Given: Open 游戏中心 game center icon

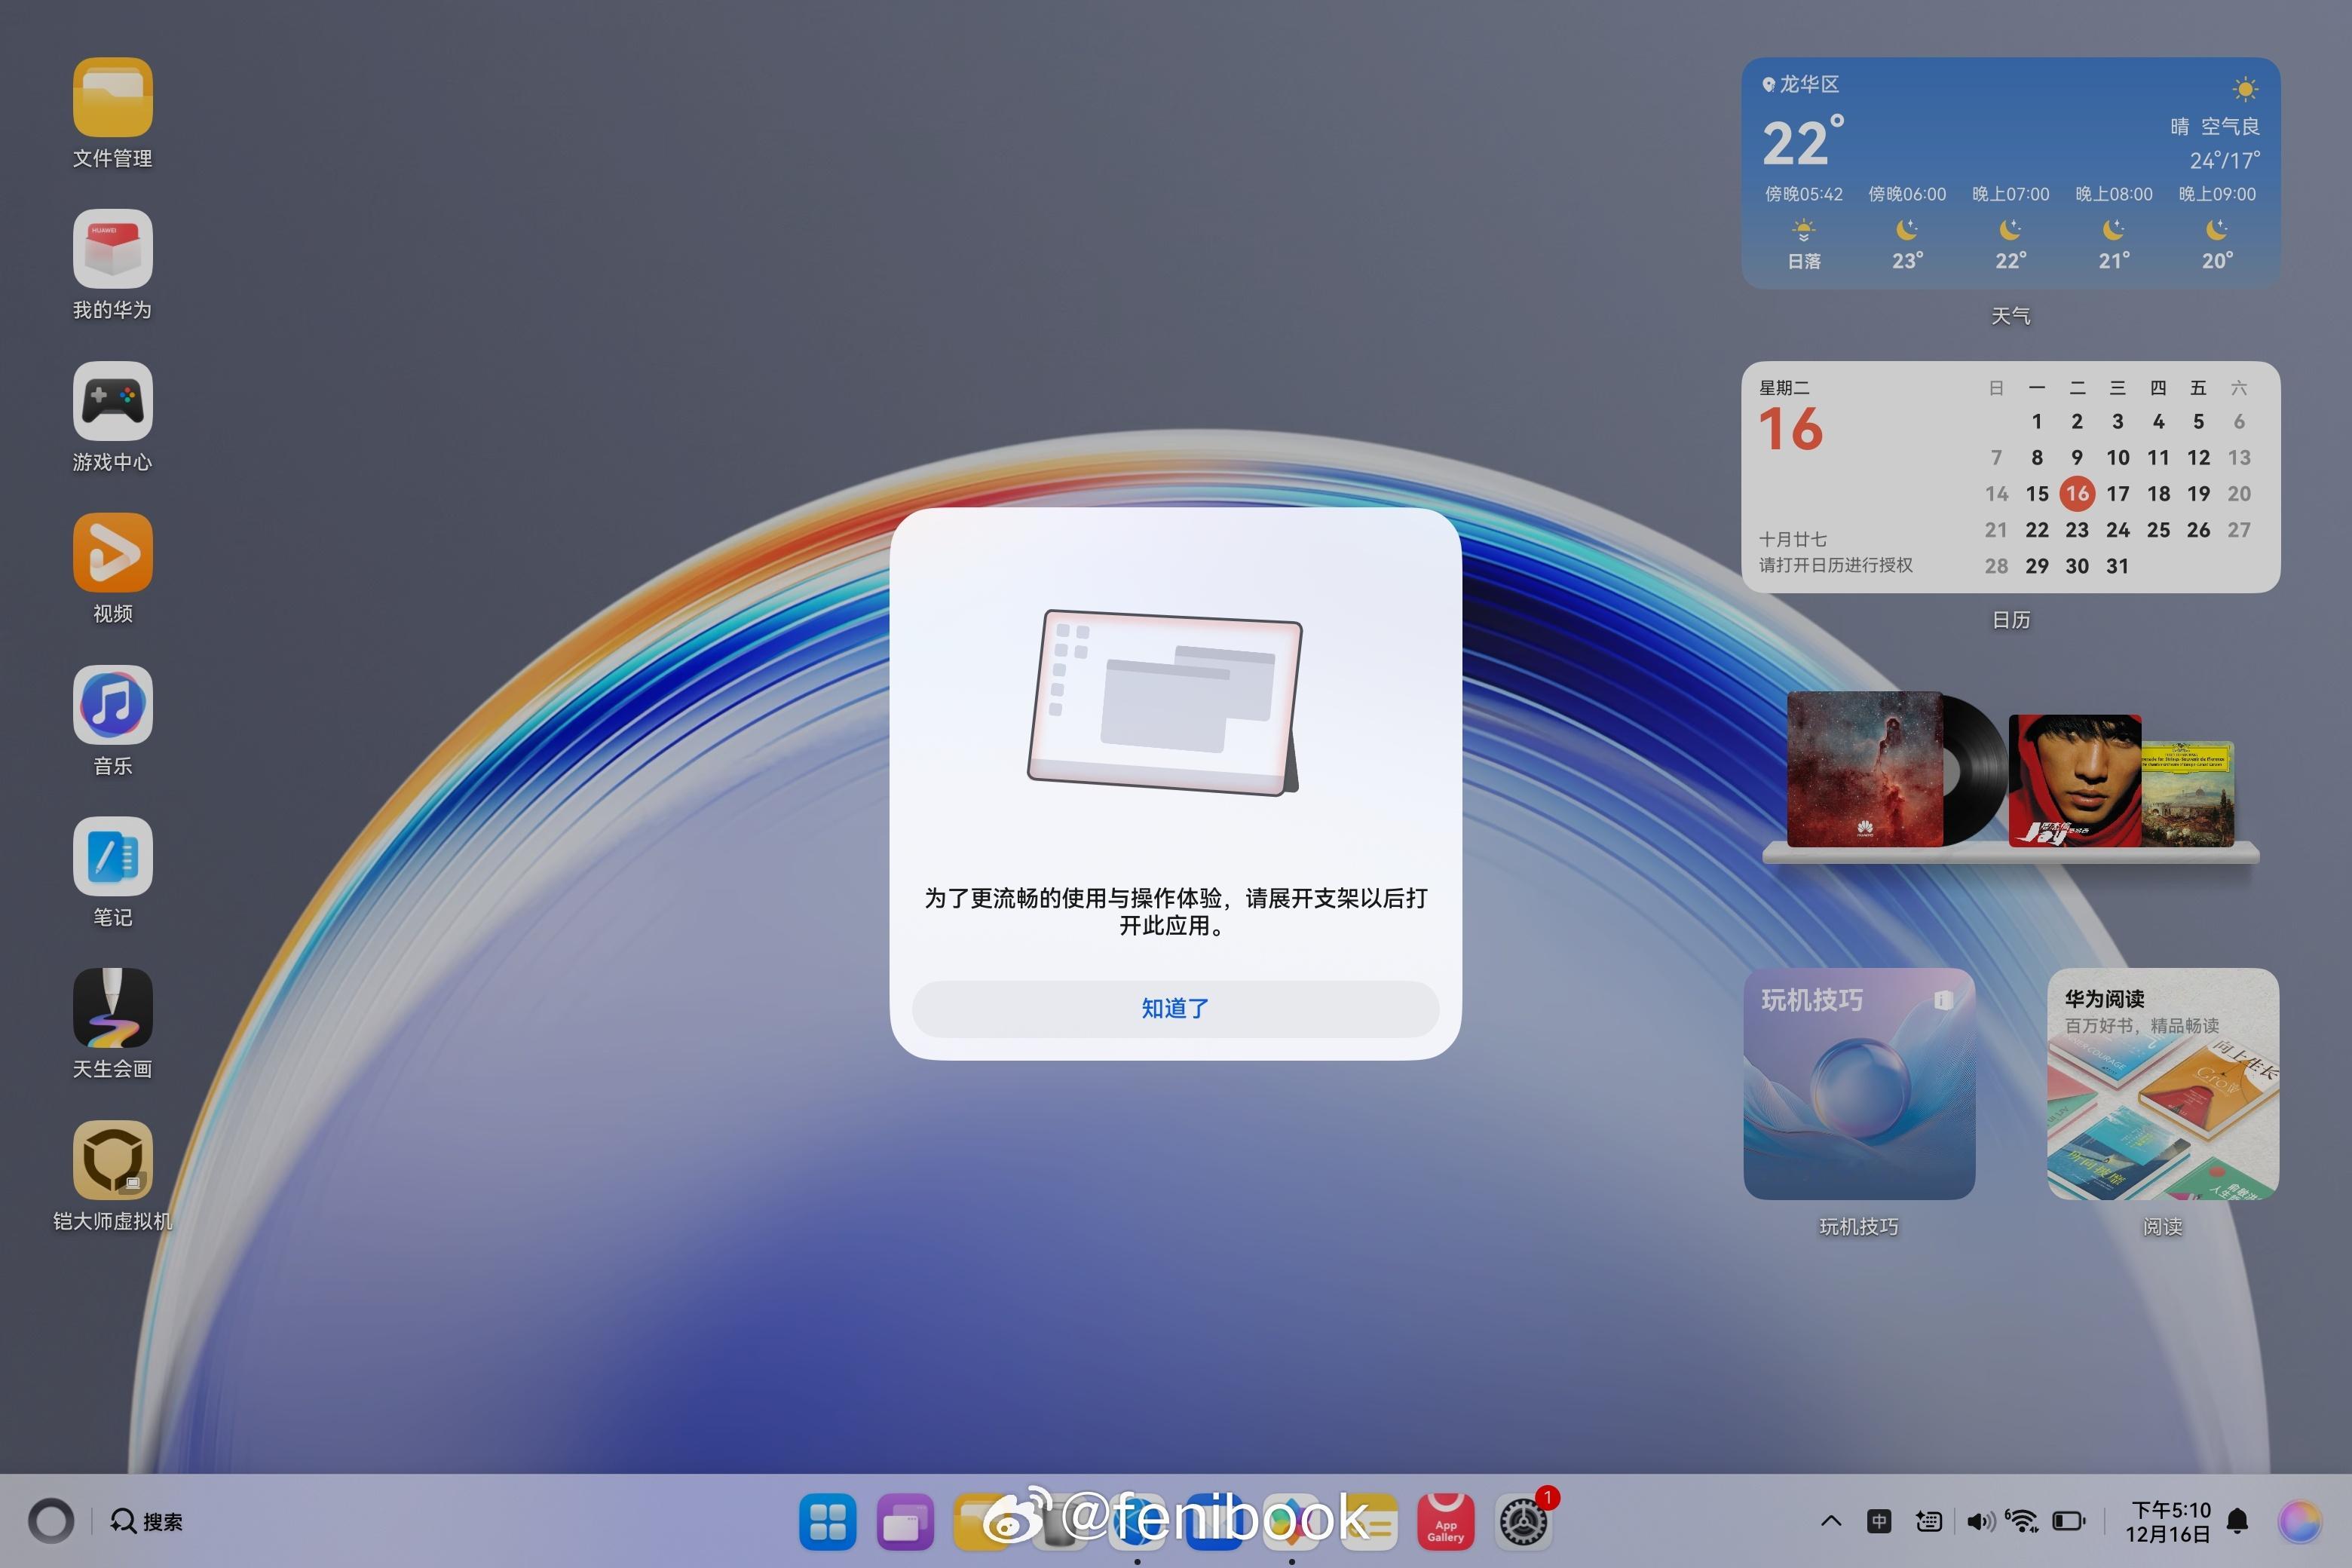Looking at the screenshot, I should [x=112, y=401].
